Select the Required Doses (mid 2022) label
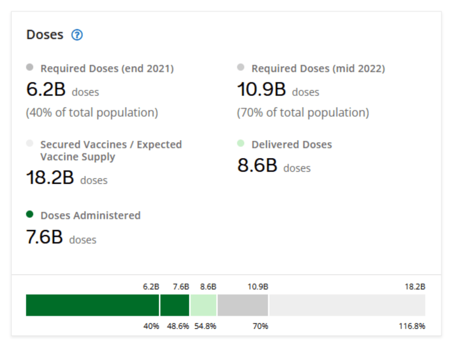This screenshot has width=462, height=348. [318, 69]
